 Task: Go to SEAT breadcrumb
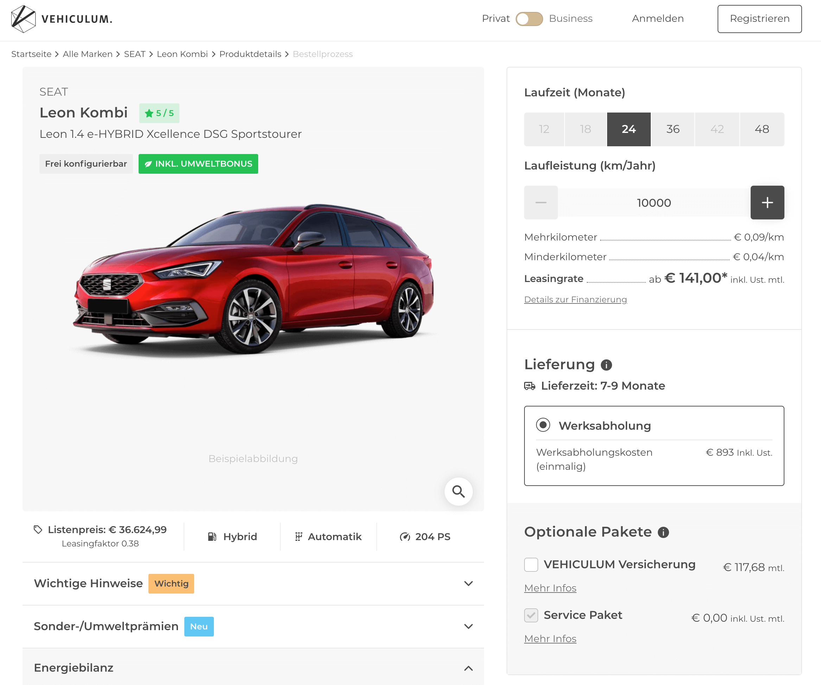[x=134, y=54]
